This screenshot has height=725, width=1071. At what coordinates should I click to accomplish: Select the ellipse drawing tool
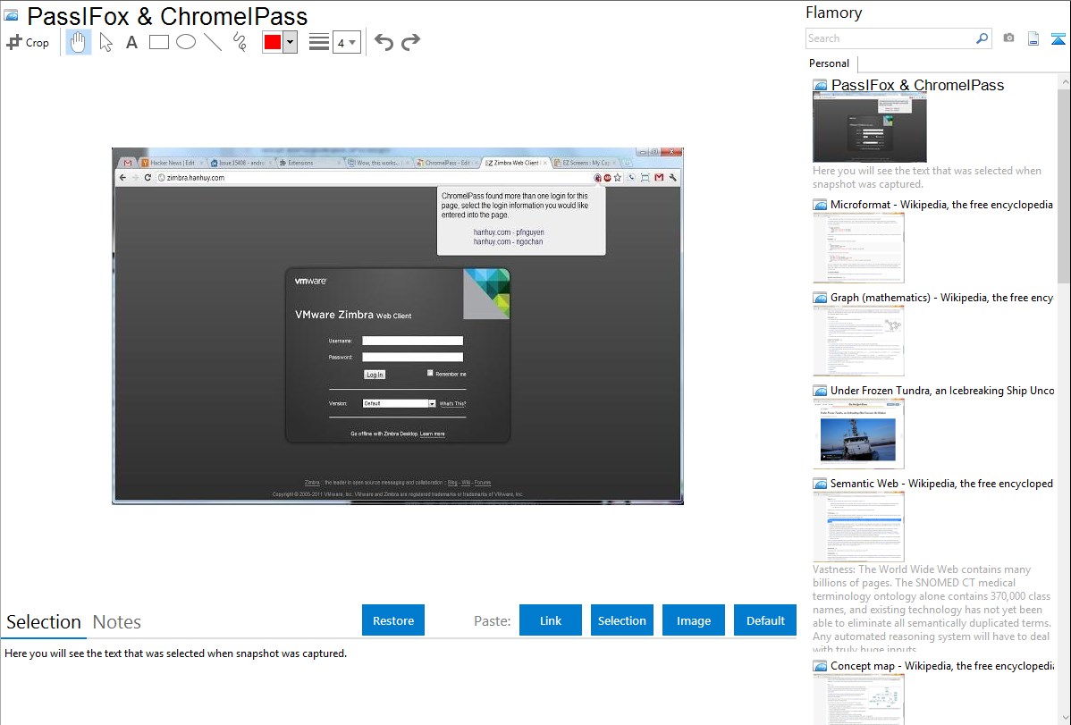click(186, 42)
